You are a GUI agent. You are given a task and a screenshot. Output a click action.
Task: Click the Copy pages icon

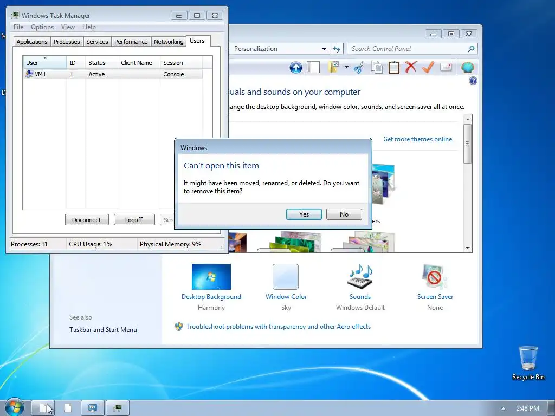point(377,67)
